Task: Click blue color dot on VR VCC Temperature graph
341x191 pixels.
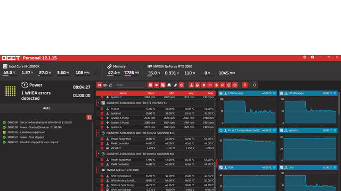Action: (274, 131)
